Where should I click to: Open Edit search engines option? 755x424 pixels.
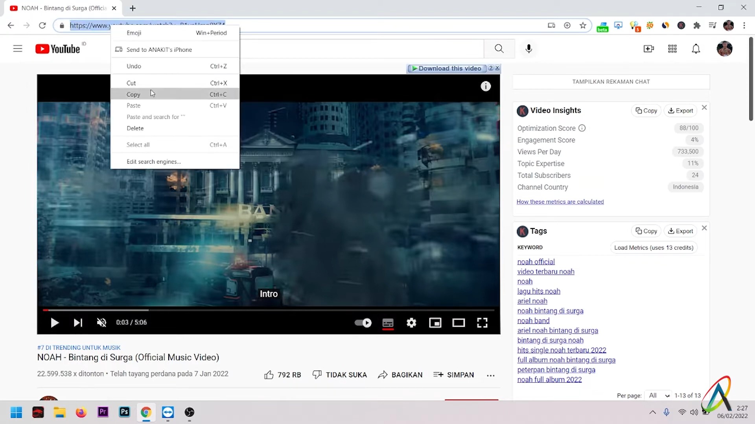[175, 161]
